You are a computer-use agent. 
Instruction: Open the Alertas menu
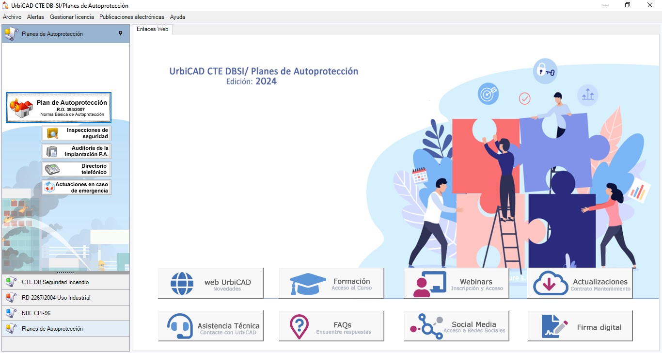35,17
